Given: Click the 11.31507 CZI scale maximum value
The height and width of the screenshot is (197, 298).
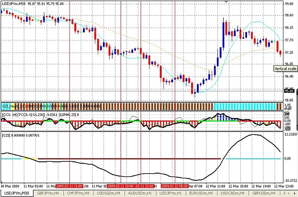Looking at the screenshot, I should click(x=290, y=135).
